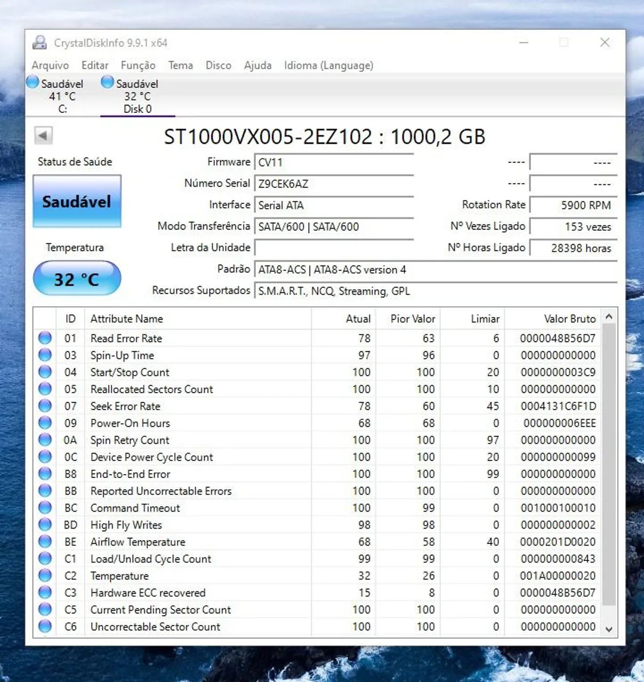Click the Rotation Rate field 5900 RPM

573,205
